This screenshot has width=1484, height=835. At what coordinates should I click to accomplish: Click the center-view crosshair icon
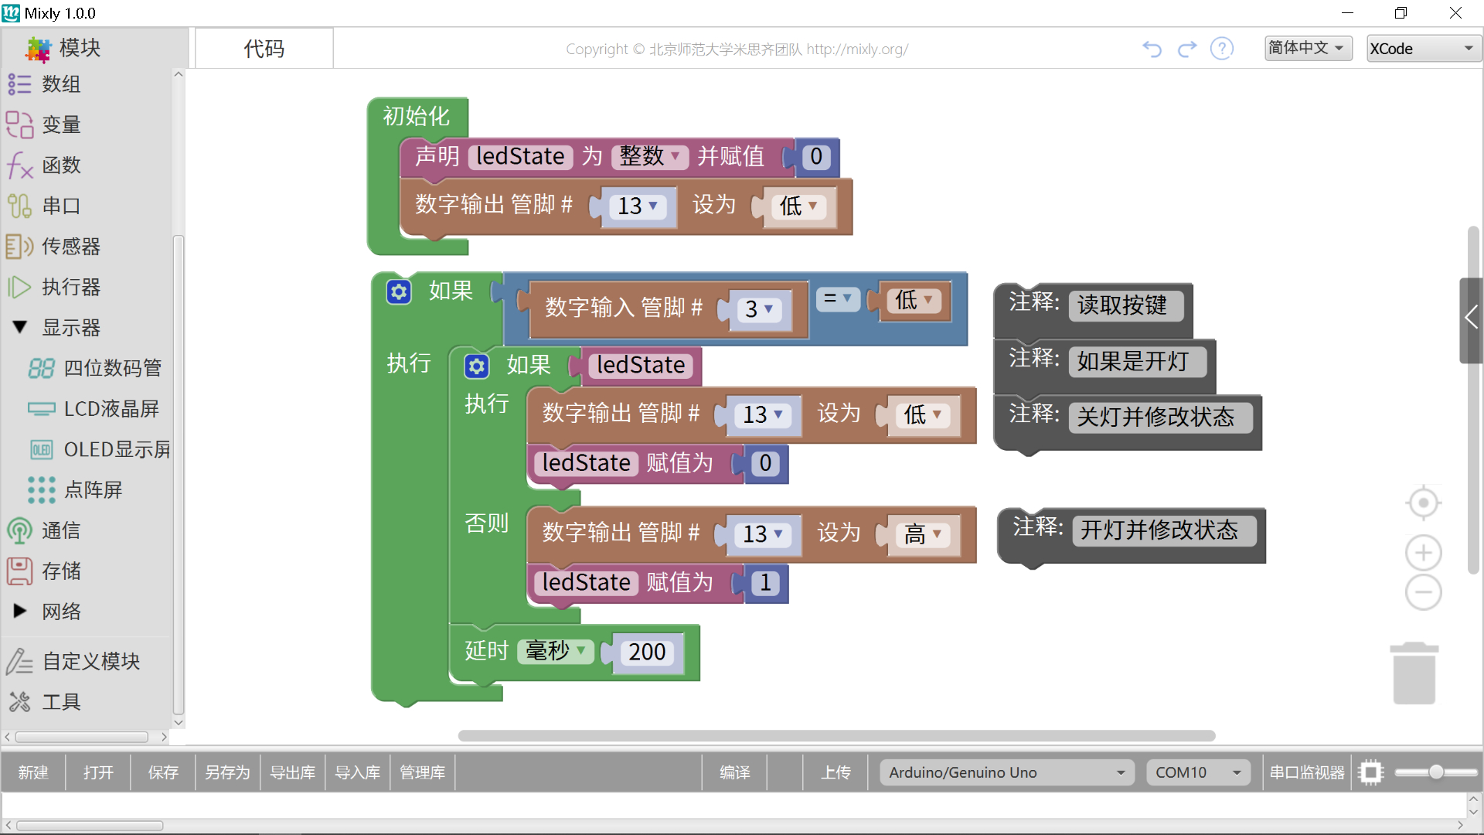(1423, 502)
